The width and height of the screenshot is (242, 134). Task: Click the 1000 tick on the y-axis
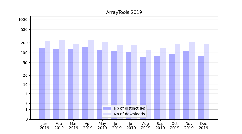pyautogui.click(x=23, y=20)
